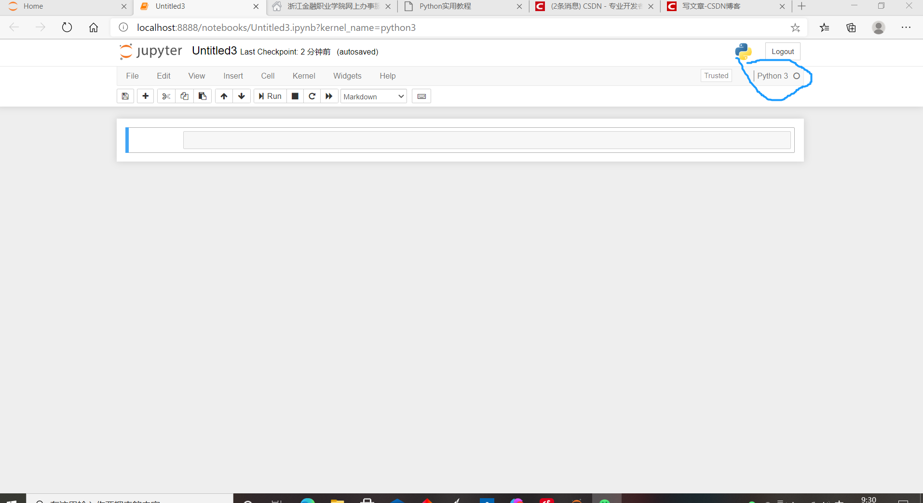Interrupt the kernel with stop icon

pyautogui.click(x=295, y=96)
